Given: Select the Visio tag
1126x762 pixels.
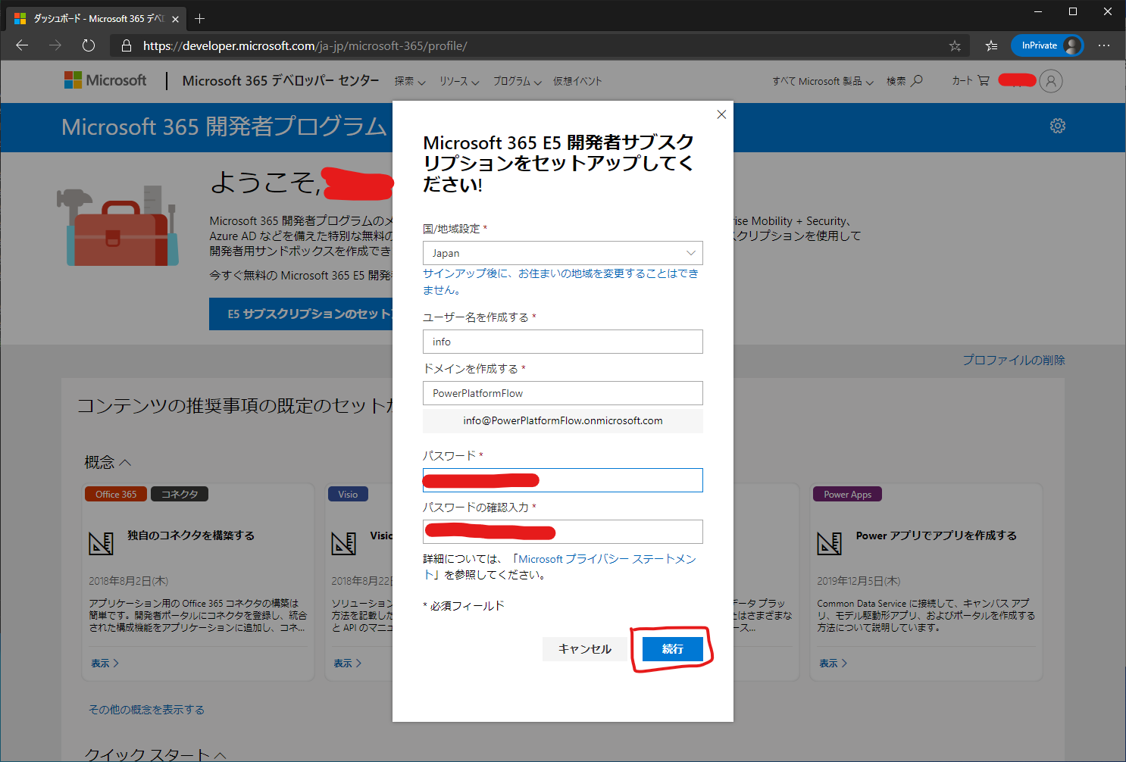Looking at the screenshot, I should [x=348, y=494].
